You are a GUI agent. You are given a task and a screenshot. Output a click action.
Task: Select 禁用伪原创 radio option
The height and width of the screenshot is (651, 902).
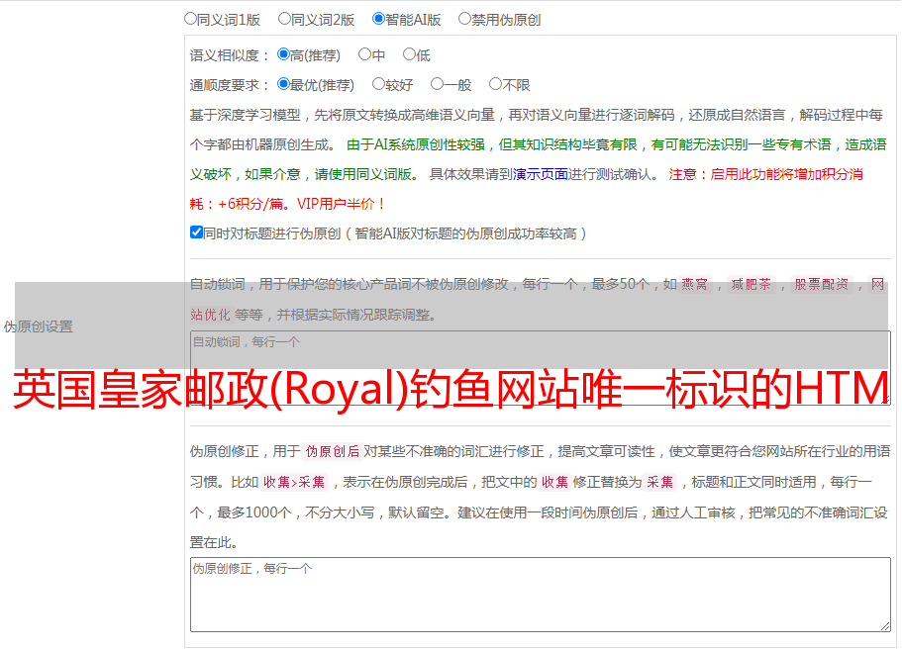coord(464,19)
